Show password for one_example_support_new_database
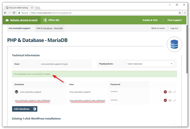The width and height of the screenshot is (190, 129). (170, 101)
